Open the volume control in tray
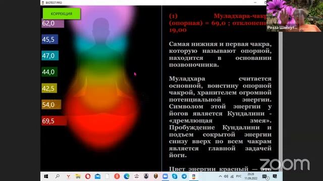Image resolution: width=323 pixels, height=181 pixels. (226, 176)
